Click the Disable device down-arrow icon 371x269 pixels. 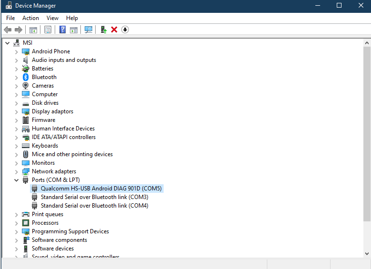125,30
